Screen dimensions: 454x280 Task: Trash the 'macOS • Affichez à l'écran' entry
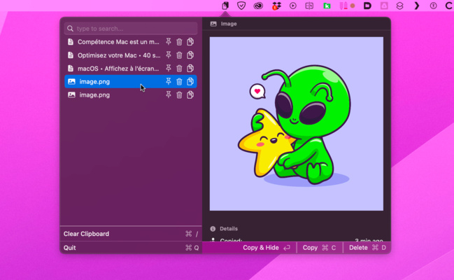click(179, 69)
